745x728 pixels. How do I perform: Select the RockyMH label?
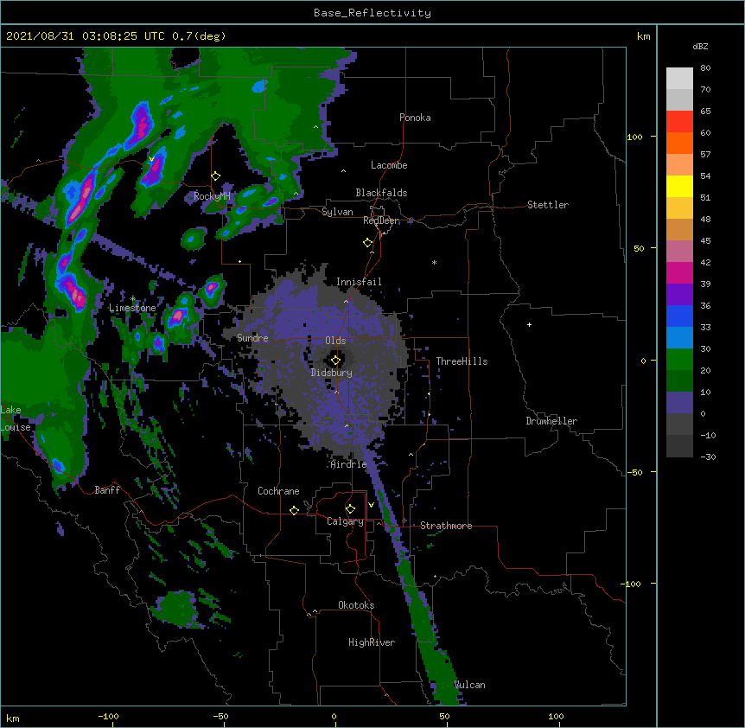click(212, 197)
